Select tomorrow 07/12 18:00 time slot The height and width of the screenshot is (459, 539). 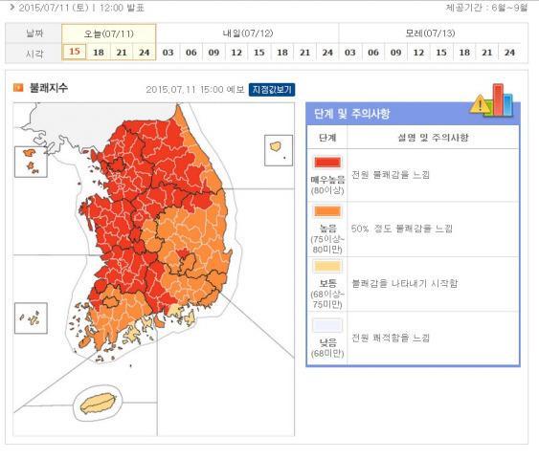[282, 53]
